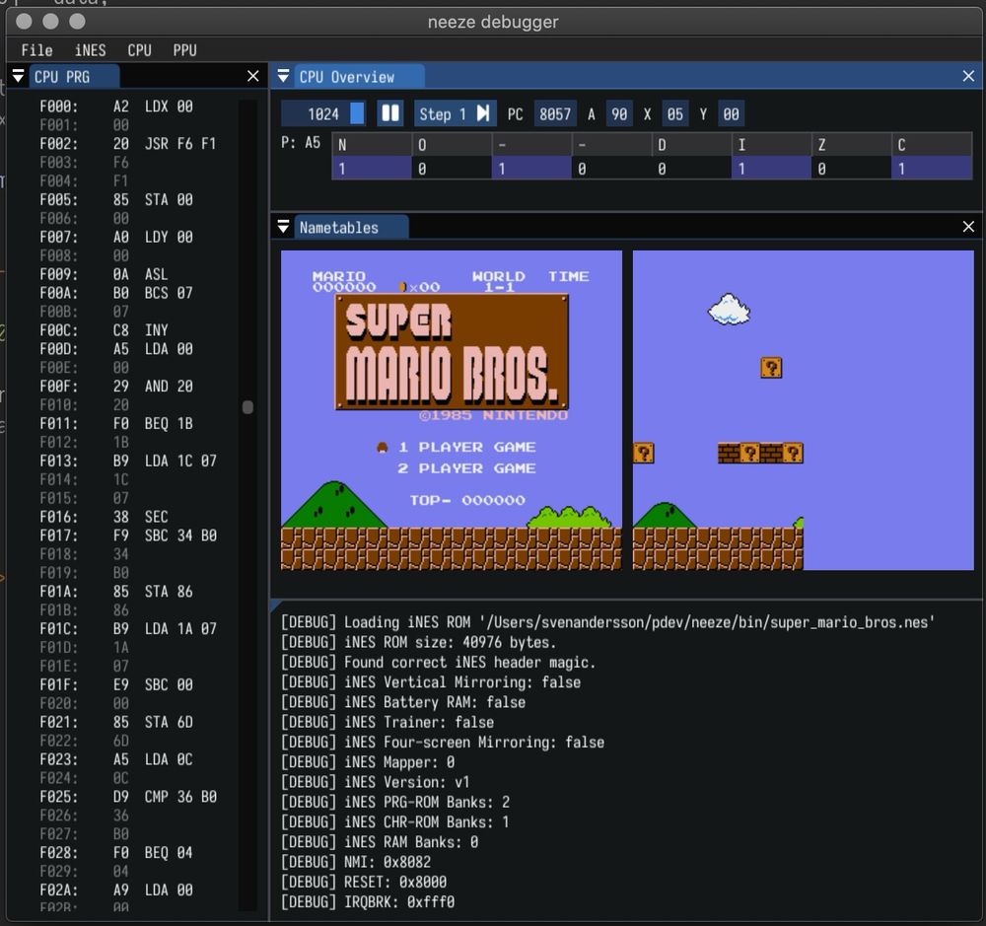This screenshot has height=926, width=986.
Task: Click the second nametable image with cloud
Action: pyautogui.click(x=803, y=410)
